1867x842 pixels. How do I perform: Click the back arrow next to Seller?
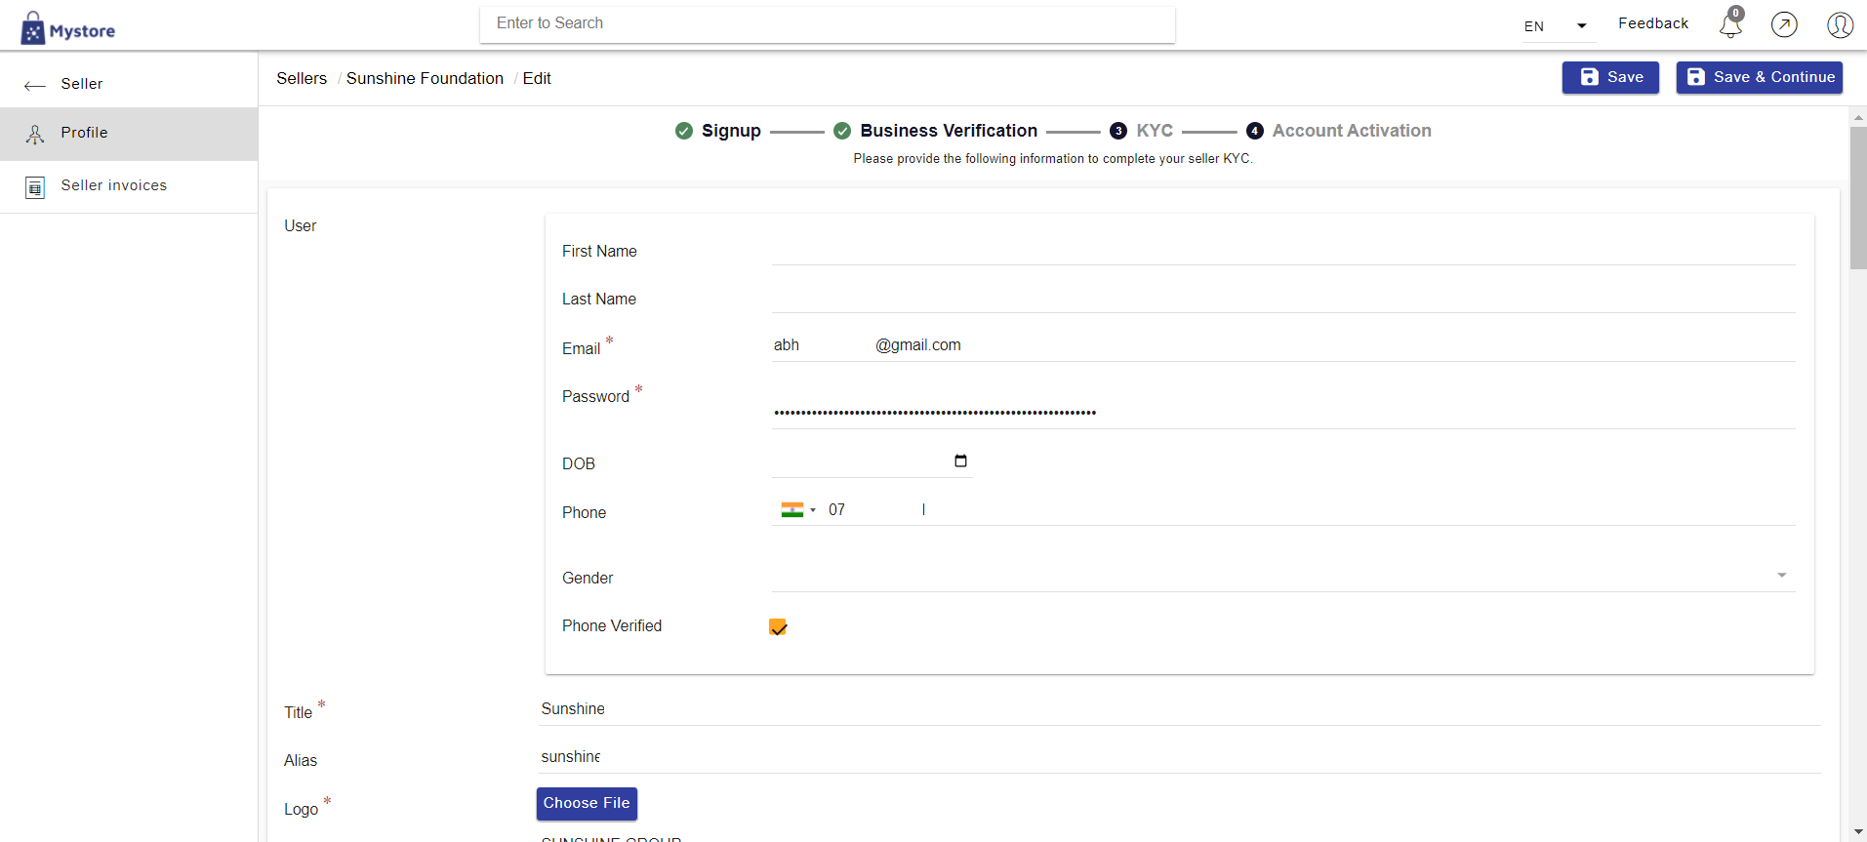pos(35,85)
